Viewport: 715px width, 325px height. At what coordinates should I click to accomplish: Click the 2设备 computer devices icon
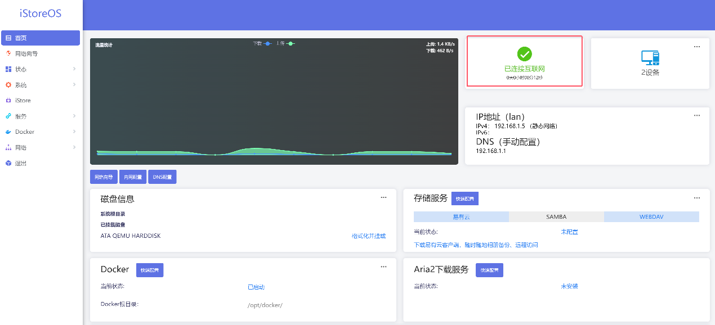coord(650,57)
